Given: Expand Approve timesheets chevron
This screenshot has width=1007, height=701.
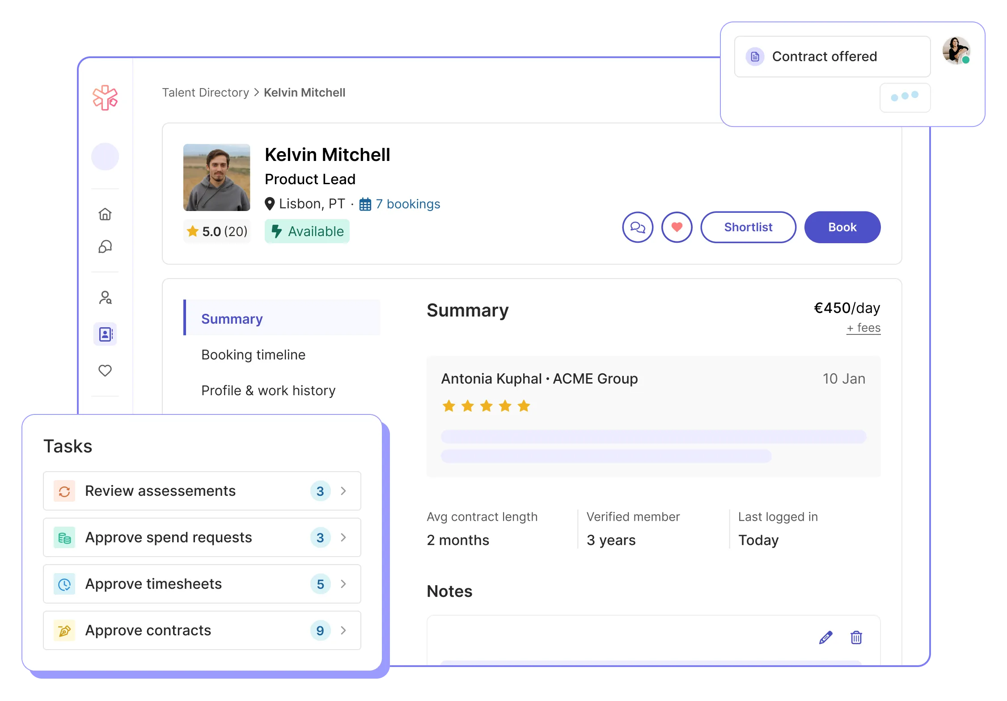Looking at the screenshot, I should point(343,584).
